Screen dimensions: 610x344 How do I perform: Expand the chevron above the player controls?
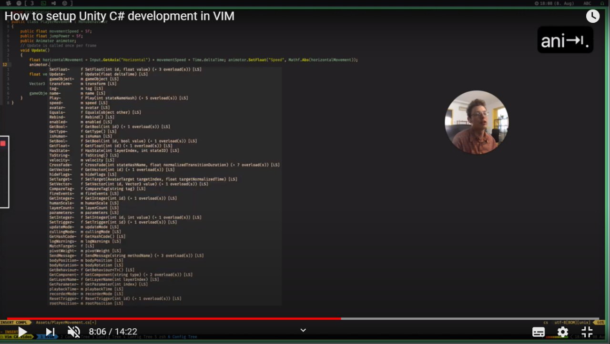303,330
